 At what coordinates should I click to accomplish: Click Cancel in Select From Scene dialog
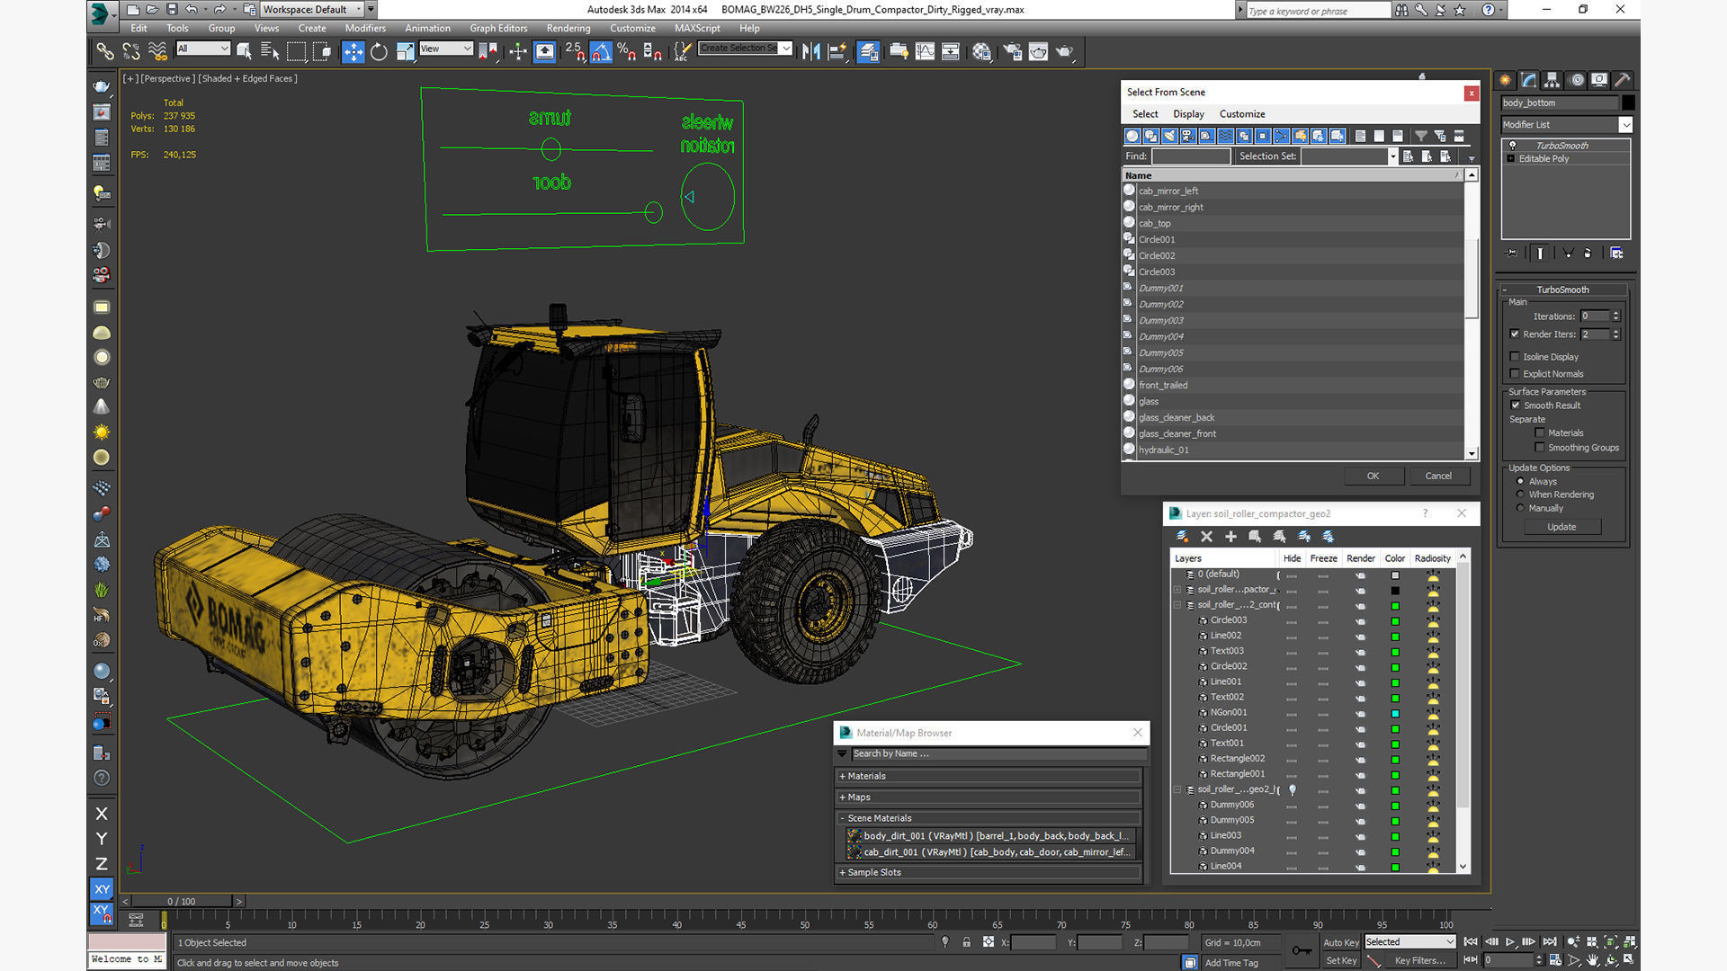1438,477
